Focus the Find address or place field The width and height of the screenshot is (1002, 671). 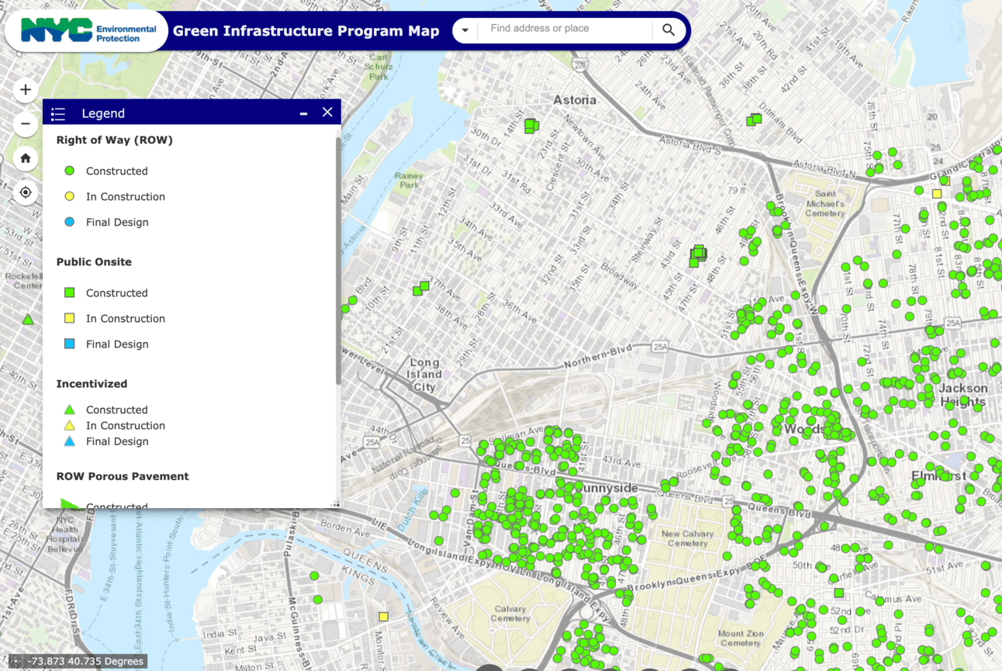coord(565,29)
